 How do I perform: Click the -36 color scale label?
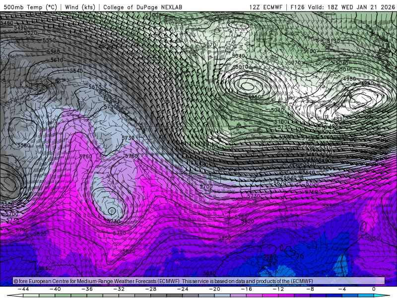point(87,289)
